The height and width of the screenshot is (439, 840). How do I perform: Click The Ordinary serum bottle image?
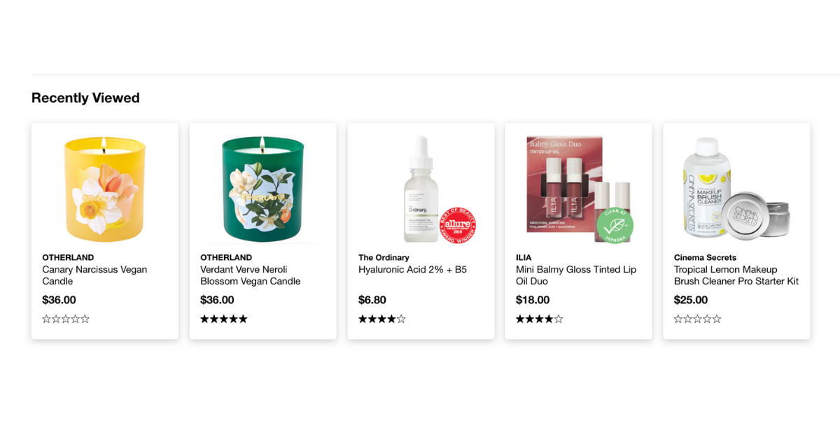coord(421,188)
